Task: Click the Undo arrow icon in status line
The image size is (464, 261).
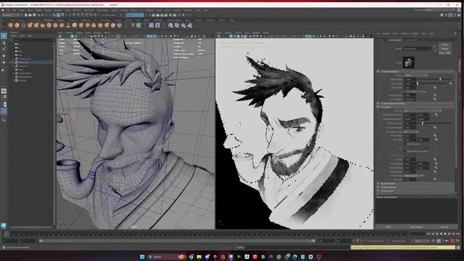Action: point(39,15)
